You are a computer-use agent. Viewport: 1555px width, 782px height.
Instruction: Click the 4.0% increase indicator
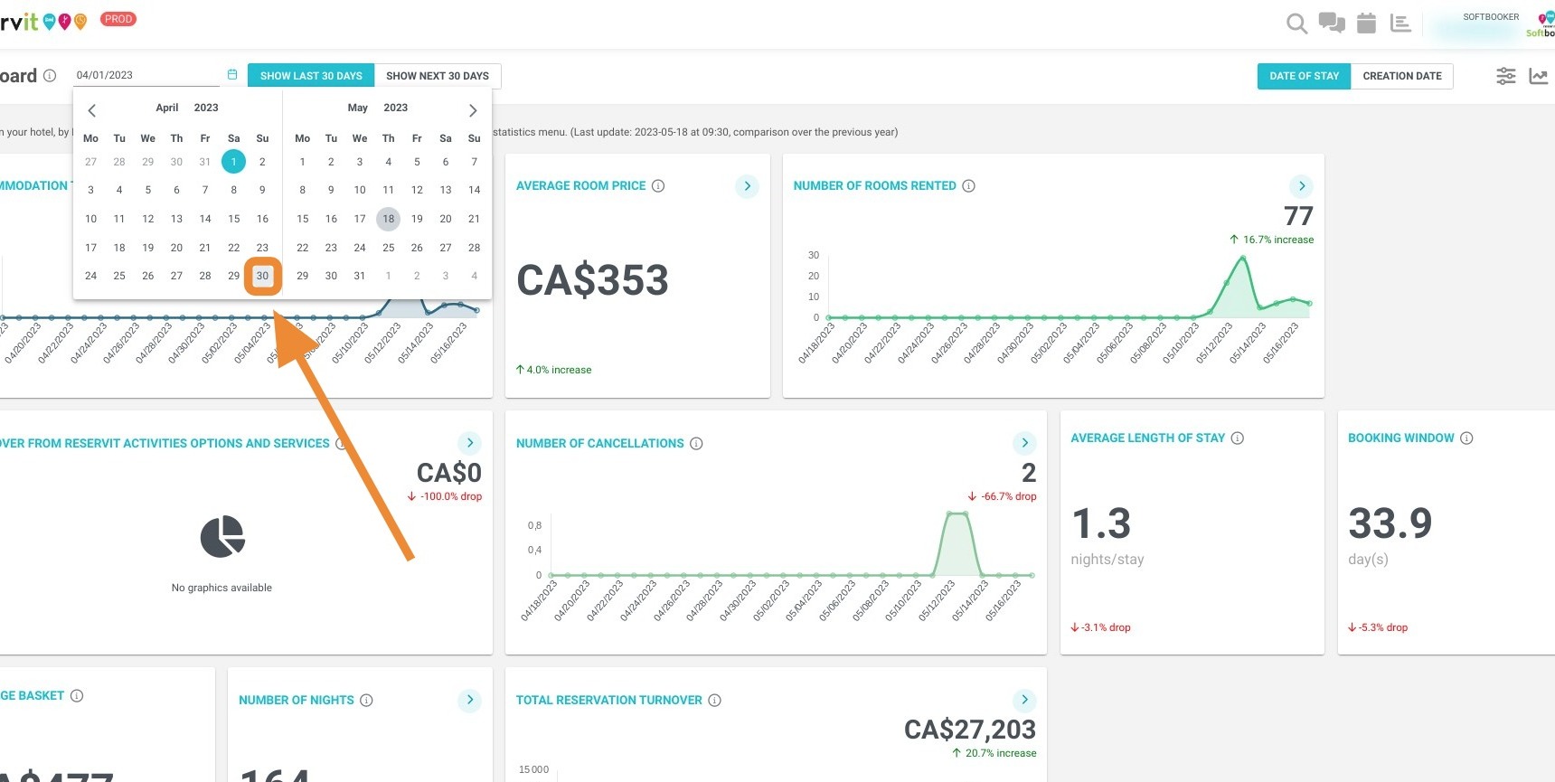click(x=553, y=370)
